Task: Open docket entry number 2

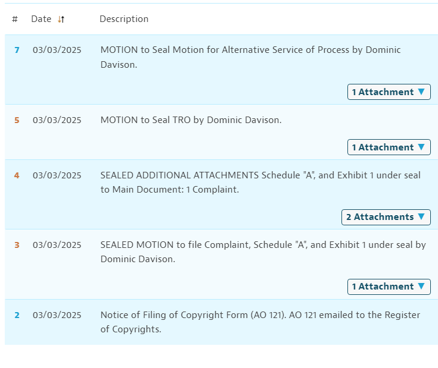Action: (x=17, y=315)
